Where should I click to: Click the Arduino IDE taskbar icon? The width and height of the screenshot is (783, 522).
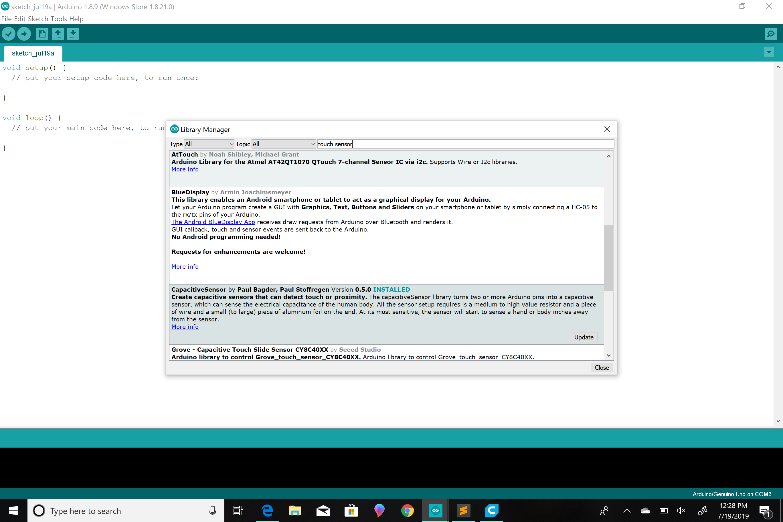pos(435,510)
